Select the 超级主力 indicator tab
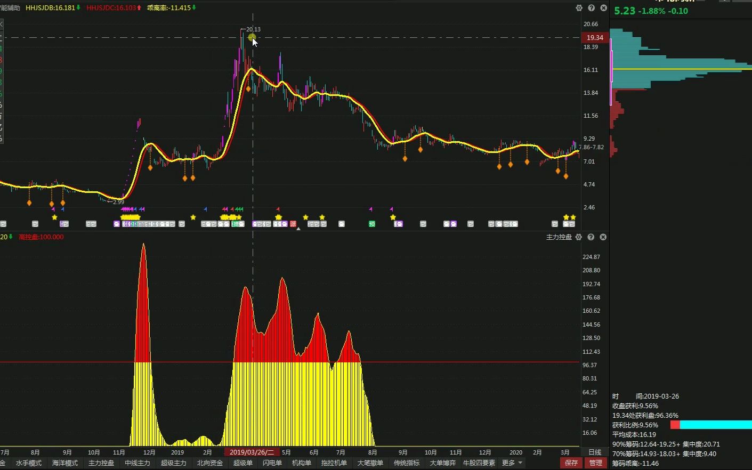752x470 pixels. (x=174, y=463)
